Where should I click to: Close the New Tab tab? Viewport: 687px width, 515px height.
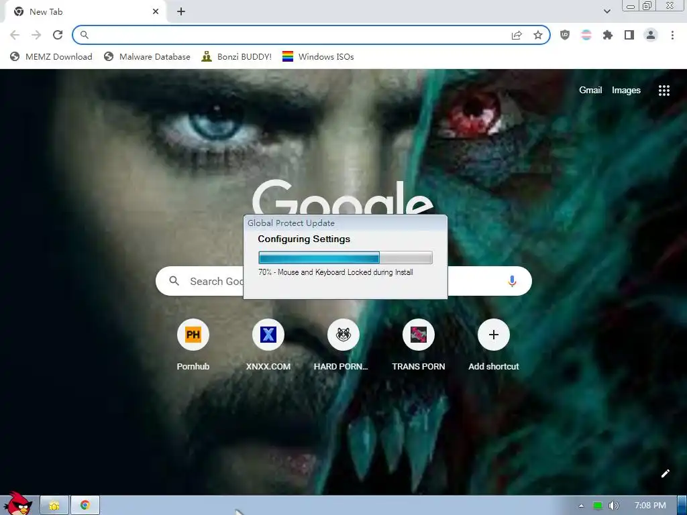coord(156,12)
